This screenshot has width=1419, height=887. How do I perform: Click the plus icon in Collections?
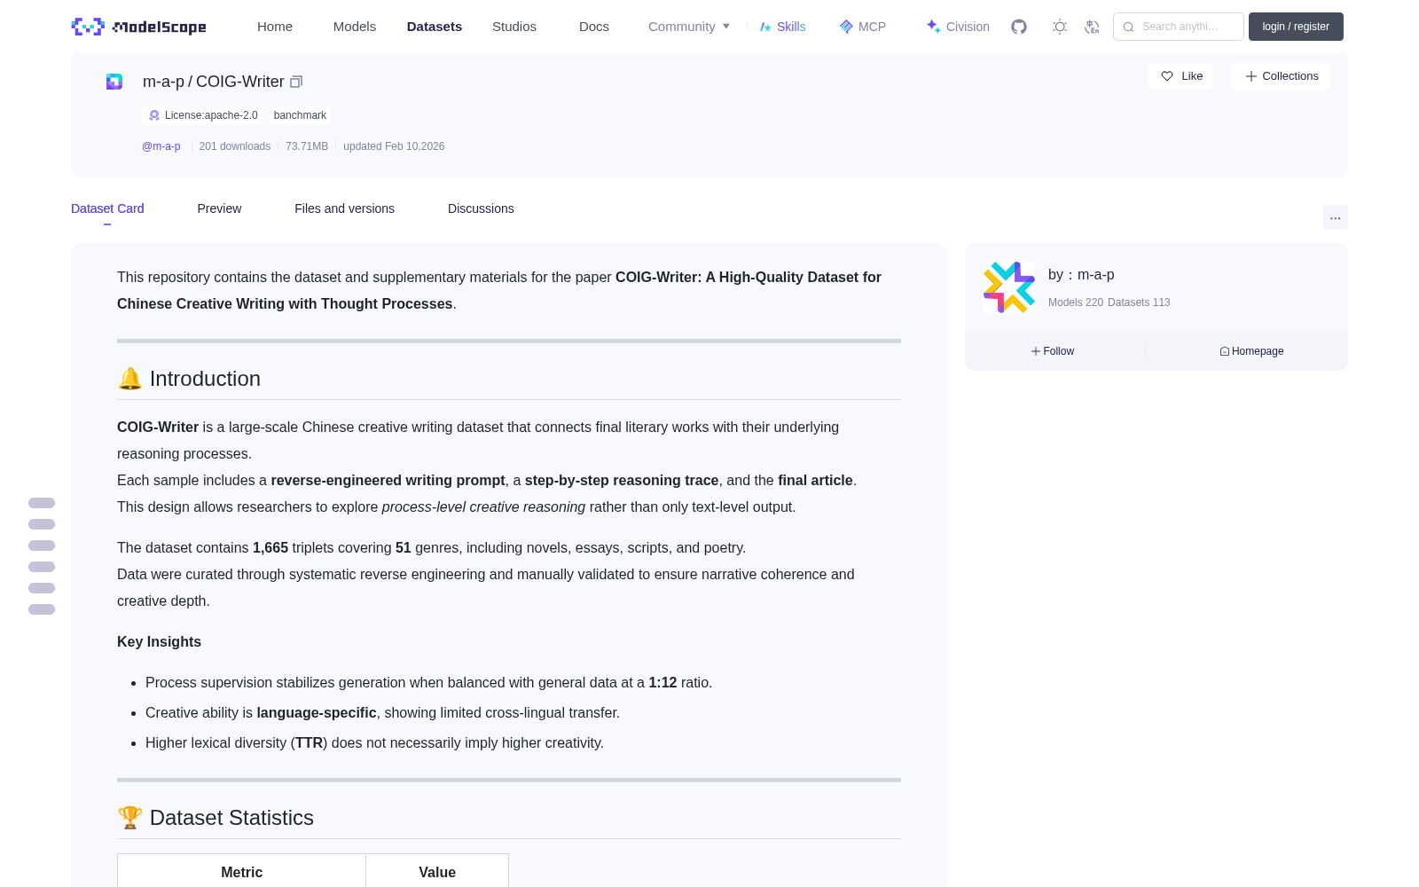(1251, 76)
